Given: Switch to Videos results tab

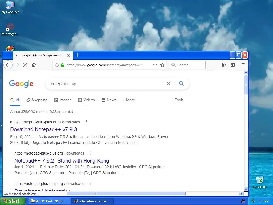Looking at the screenshot, I should coord(86,100).
